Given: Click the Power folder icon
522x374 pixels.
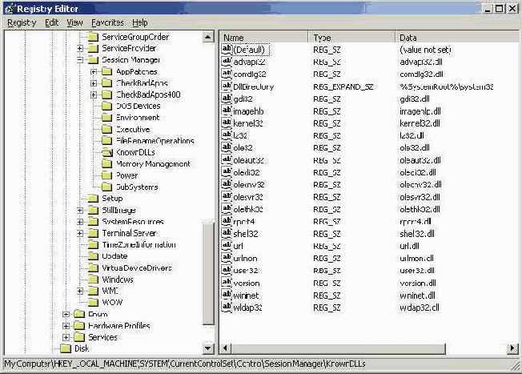Looking at the screenshot, I should (106, 175).
